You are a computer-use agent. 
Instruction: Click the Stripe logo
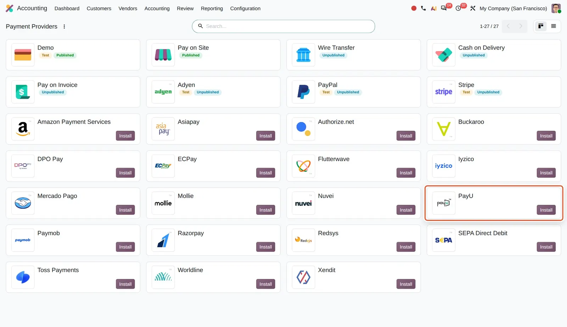(444, 92)
